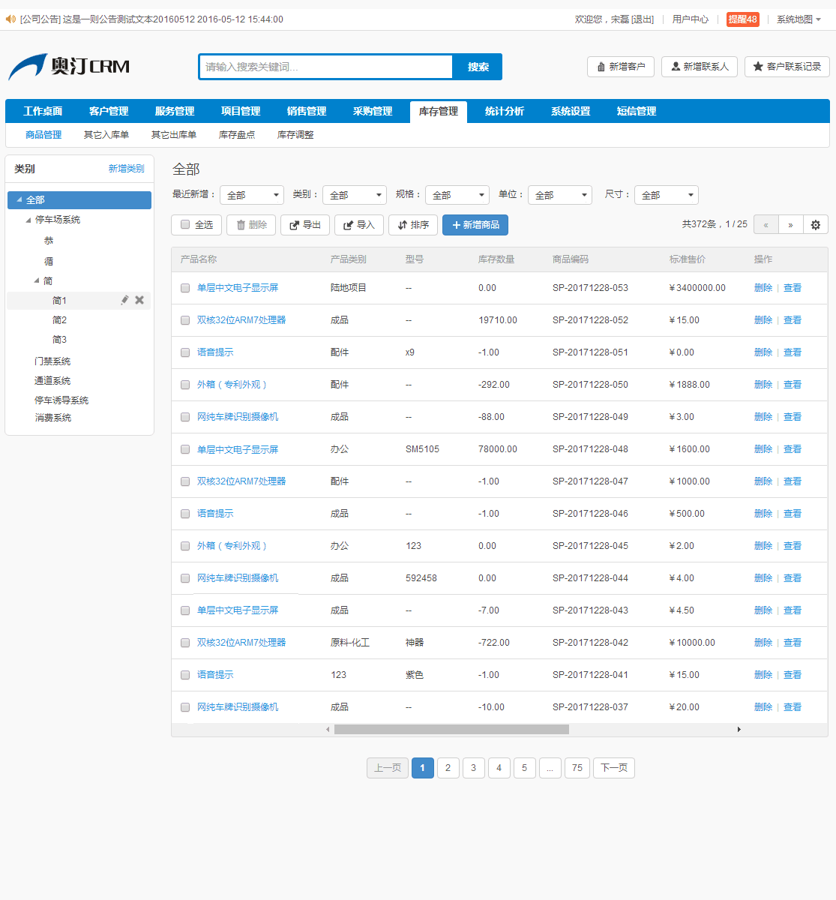Switch to the 销售管理 tab
The height and width of the screenshot is (900, 836).
[x=307, y=111]
